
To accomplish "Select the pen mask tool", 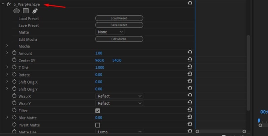I will 35,11.
